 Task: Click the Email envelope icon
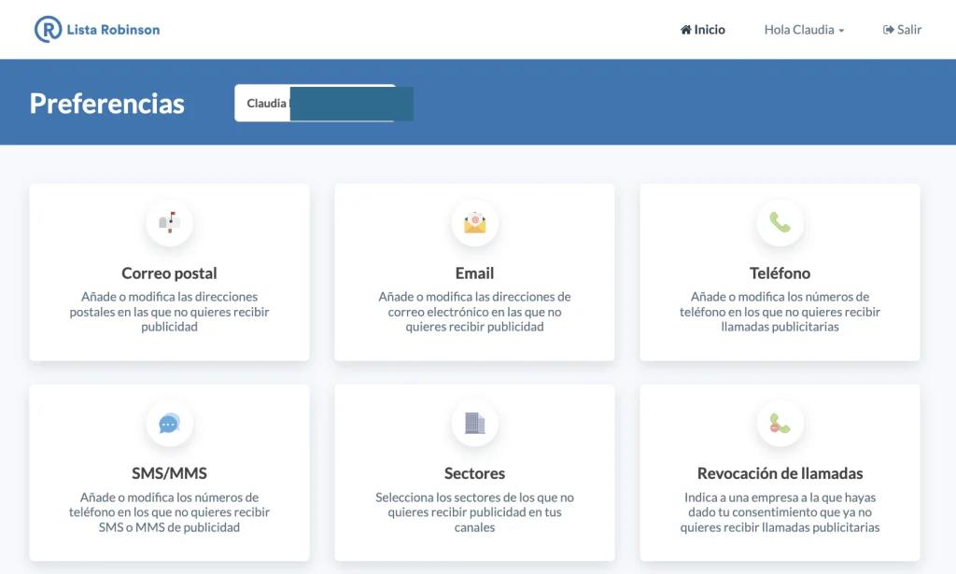click(474, 223)
